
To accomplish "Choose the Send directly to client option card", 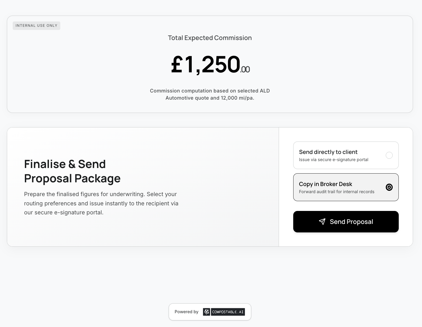I will tap(346, 155).
